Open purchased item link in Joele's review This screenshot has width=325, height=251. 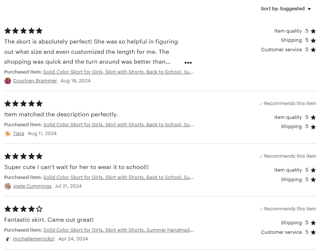click(118, 177)
